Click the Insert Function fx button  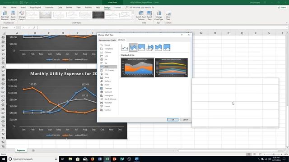tap(34, 27)
